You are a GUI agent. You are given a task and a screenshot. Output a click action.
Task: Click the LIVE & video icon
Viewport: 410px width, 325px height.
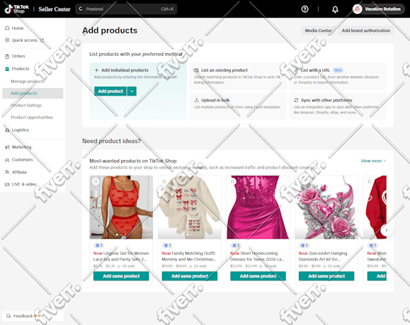pyautogui.click(x=7, y=184)
